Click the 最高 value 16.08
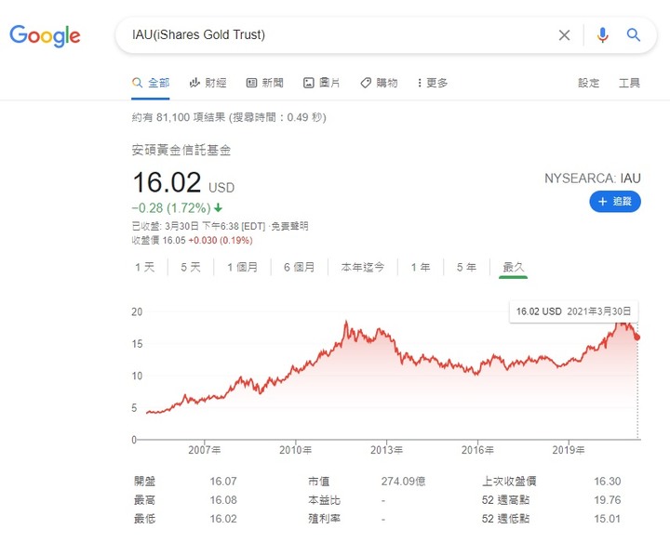670x542 pixels. point(223,500)
